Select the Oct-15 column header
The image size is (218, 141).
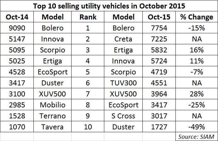coord(159,17)
